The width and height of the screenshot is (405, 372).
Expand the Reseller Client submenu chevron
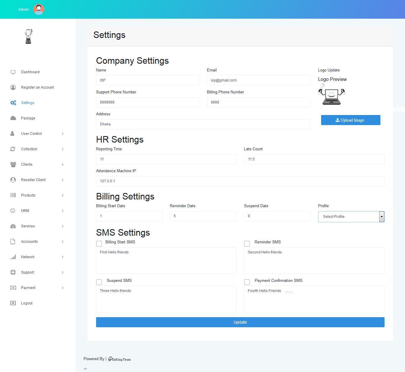63,180
